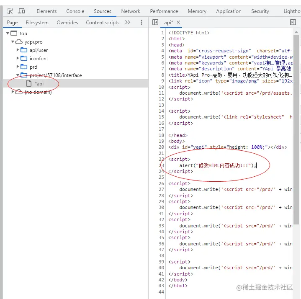Click the prd folder icon
Image resolution: width=301 pixels, height=299 pixels.
(24, 67)
